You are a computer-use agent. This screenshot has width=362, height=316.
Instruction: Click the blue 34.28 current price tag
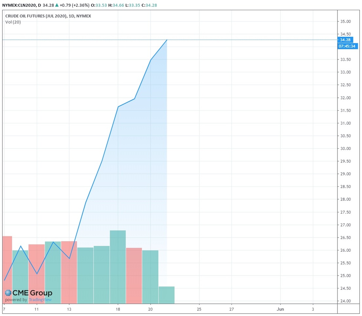pyautogui.click(x=345, y=40)
